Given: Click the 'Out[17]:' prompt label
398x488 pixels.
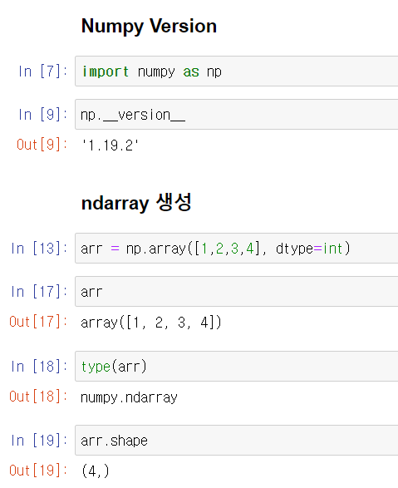Looking at the screenshot, I should tap(38, 322).
